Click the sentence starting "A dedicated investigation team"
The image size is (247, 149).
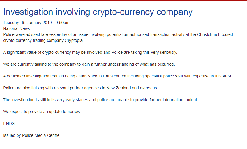pos(118,76)
